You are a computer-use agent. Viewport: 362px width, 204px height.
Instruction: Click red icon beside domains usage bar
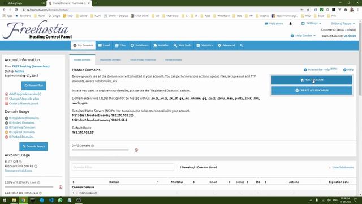pyautogui.click(x=136, y=150)
